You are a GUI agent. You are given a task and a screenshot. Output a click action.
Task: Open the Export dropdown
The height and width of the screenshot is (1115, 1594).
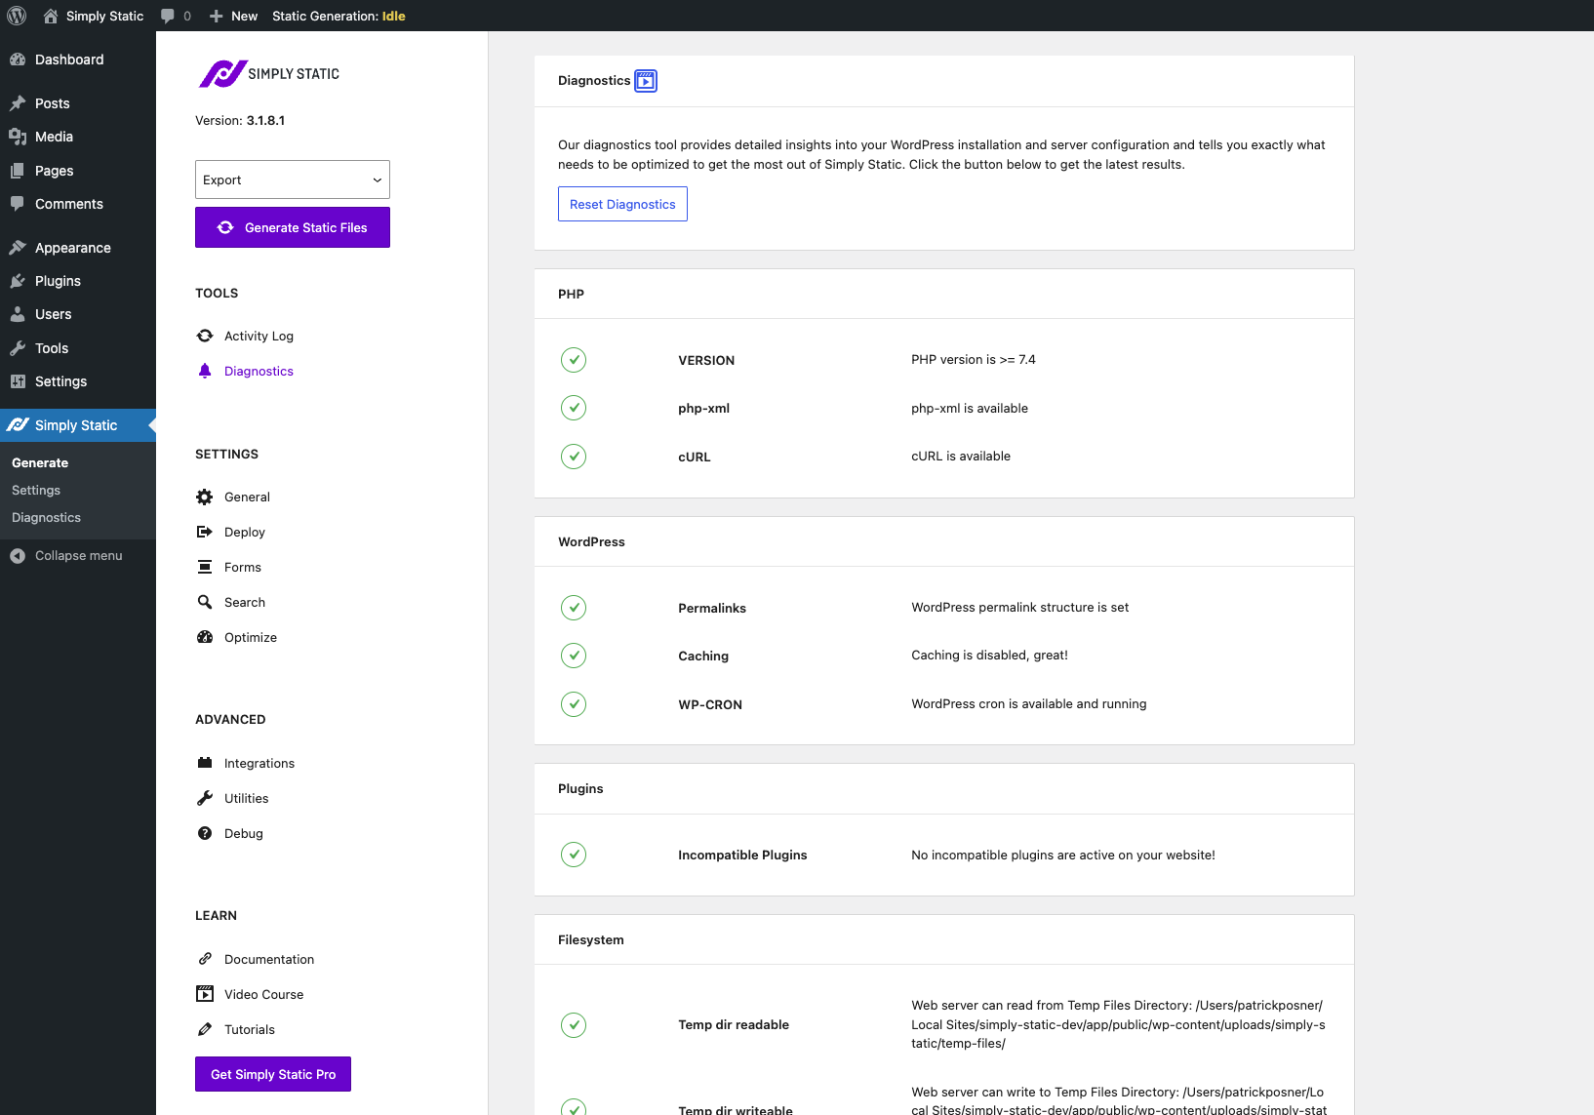pos(293,179)
